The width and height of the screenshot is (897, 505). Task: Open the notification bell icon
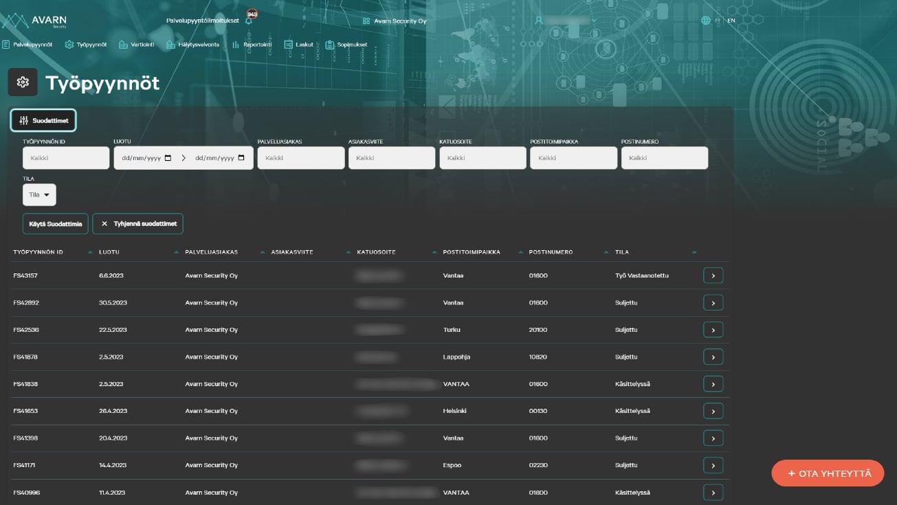tap(248, 21)
